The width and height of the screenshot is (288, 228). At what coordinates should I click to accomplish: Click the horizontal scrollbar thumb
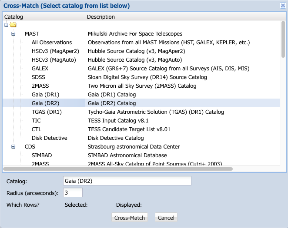pyautogui.click(x=118, y=169)
